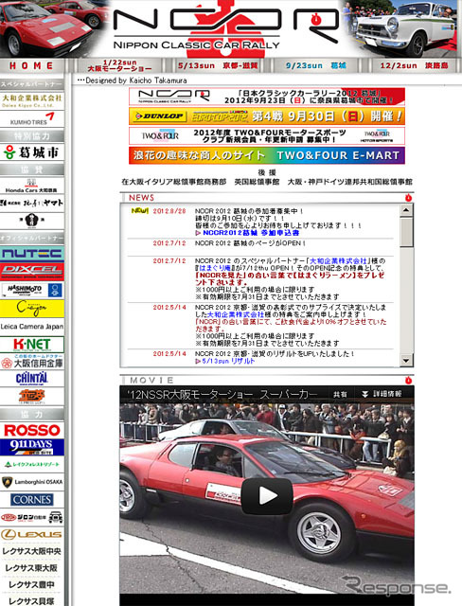This screenshot has height=606, width=462.
Task: Open the LEXUS sponsor logo
Action: coord(32,534)
